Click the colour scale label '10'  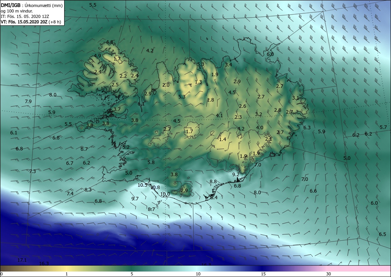[198, 274]
